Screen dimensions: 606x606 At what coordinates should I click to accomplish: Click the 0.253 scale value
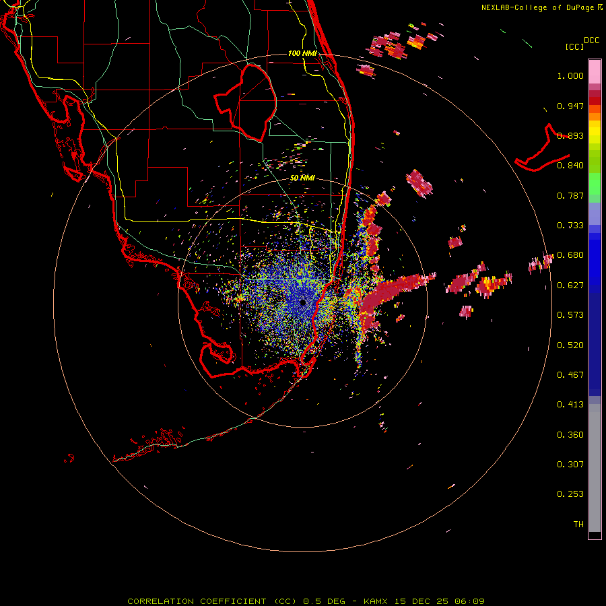coord(570,494)
